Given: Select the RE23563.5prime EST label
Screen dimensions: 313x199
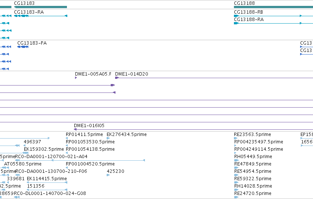Looking at the screenshot, I should coord(252,135).
